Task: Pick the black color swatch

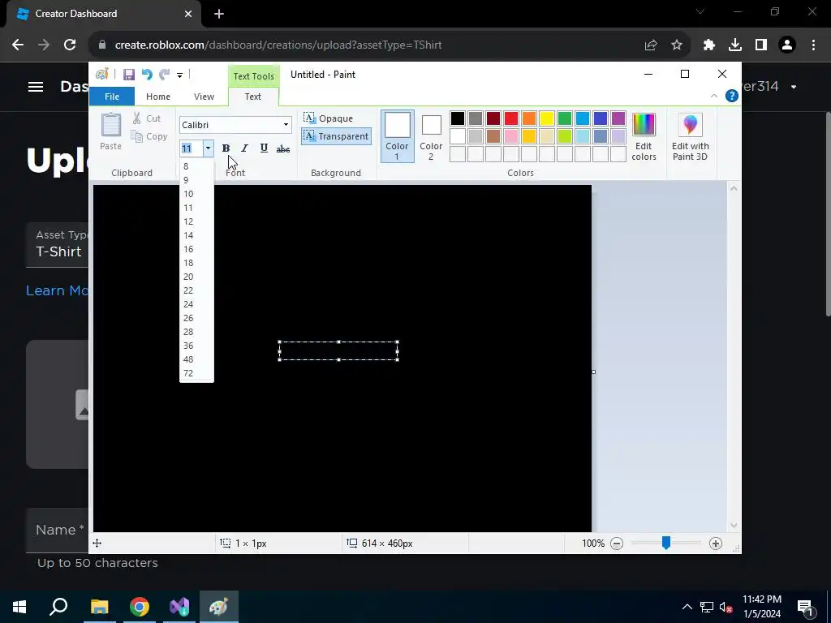Action: [458, 118]
